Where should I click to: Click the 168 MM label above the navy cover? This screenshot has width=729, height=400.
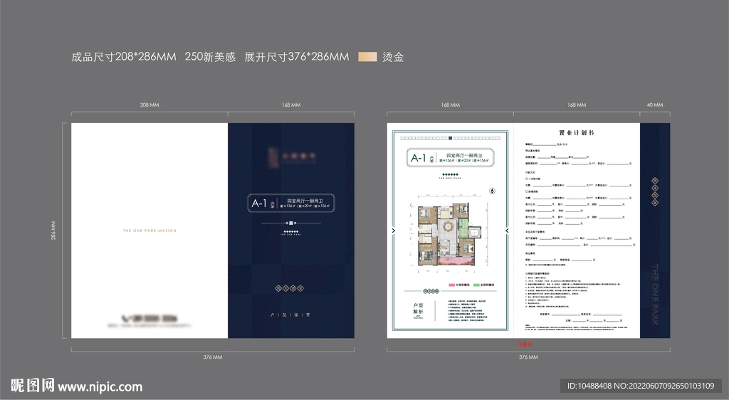click(x=291, y=105)
